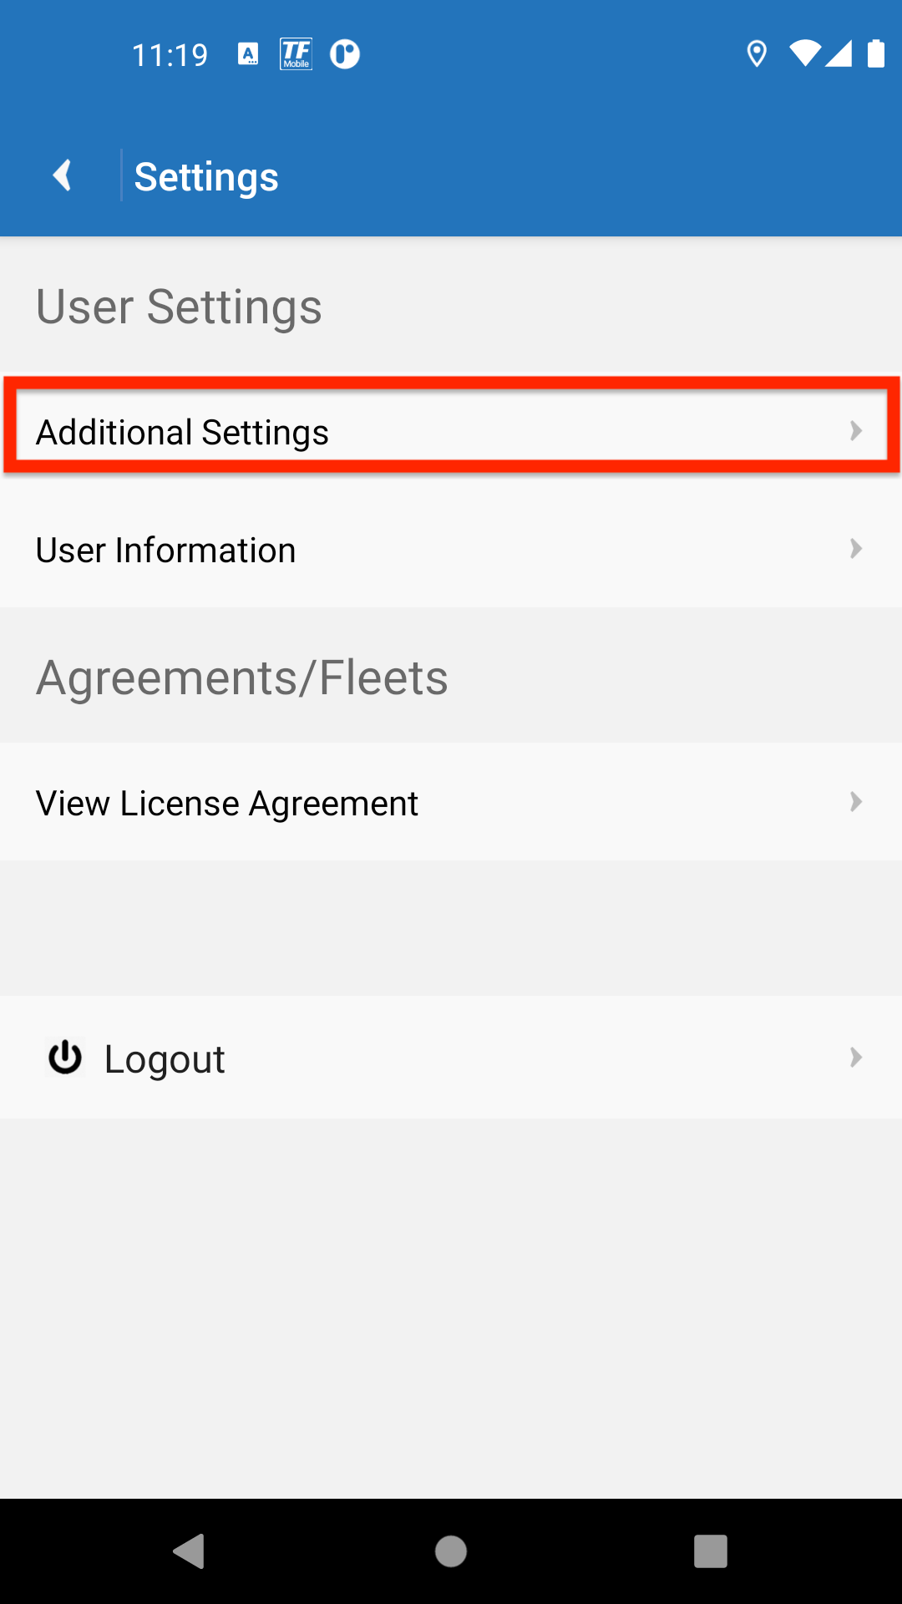Tap the power icon beside Logout

click(65, 1058)
